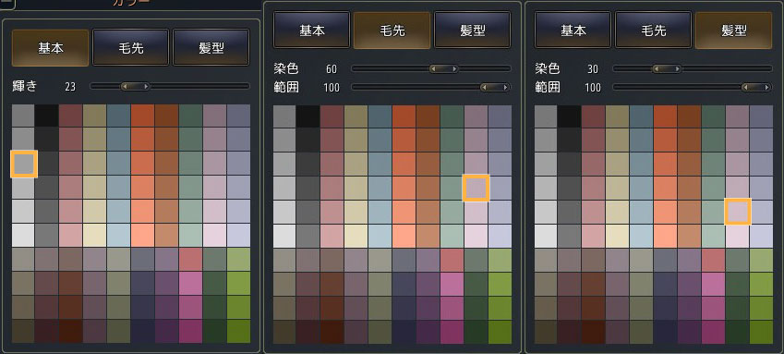Click the 染色 slider handle in right panel

[667, 68]
